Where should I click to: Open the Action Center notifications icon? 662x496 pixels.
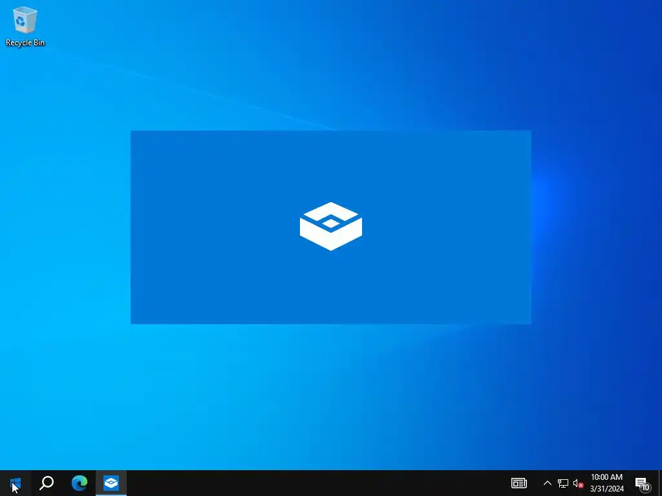pos(642,483)
